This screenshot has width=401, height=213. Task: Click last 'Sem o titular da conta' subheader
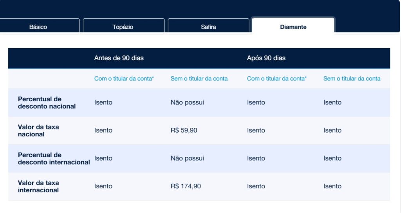point(352,79)
